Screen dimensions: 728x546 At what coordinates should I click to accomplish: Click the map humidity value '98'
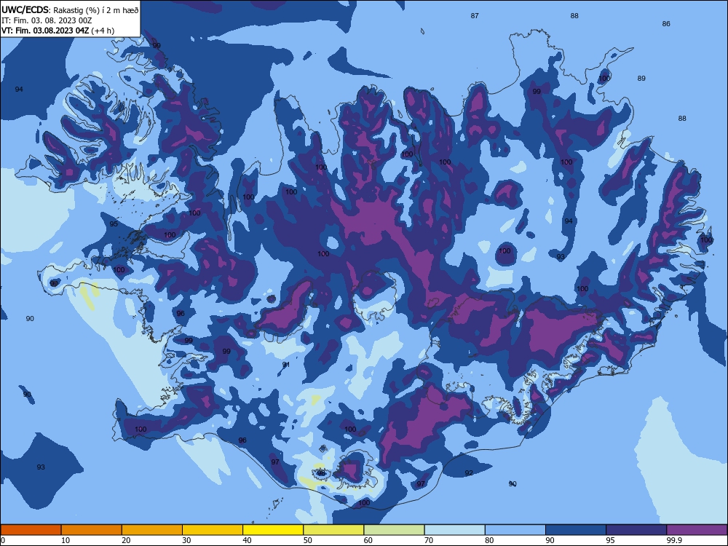(321, 472)
